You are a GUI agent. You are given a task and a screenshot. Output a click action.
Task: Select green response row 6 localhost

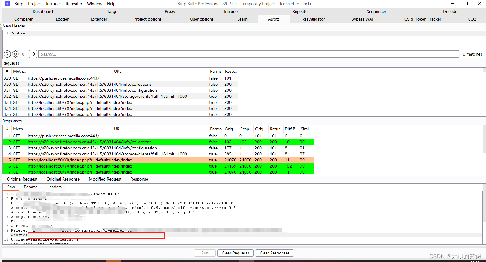(158, 166)
